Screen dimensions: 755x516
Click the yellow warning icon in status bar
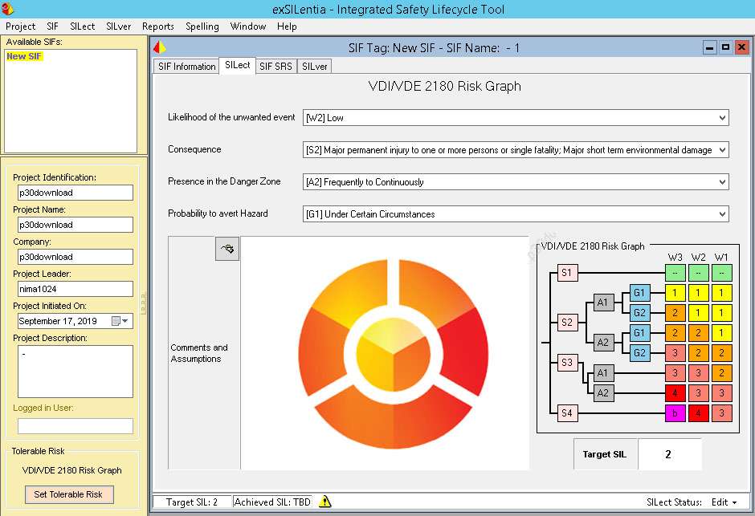coord(325,502)
